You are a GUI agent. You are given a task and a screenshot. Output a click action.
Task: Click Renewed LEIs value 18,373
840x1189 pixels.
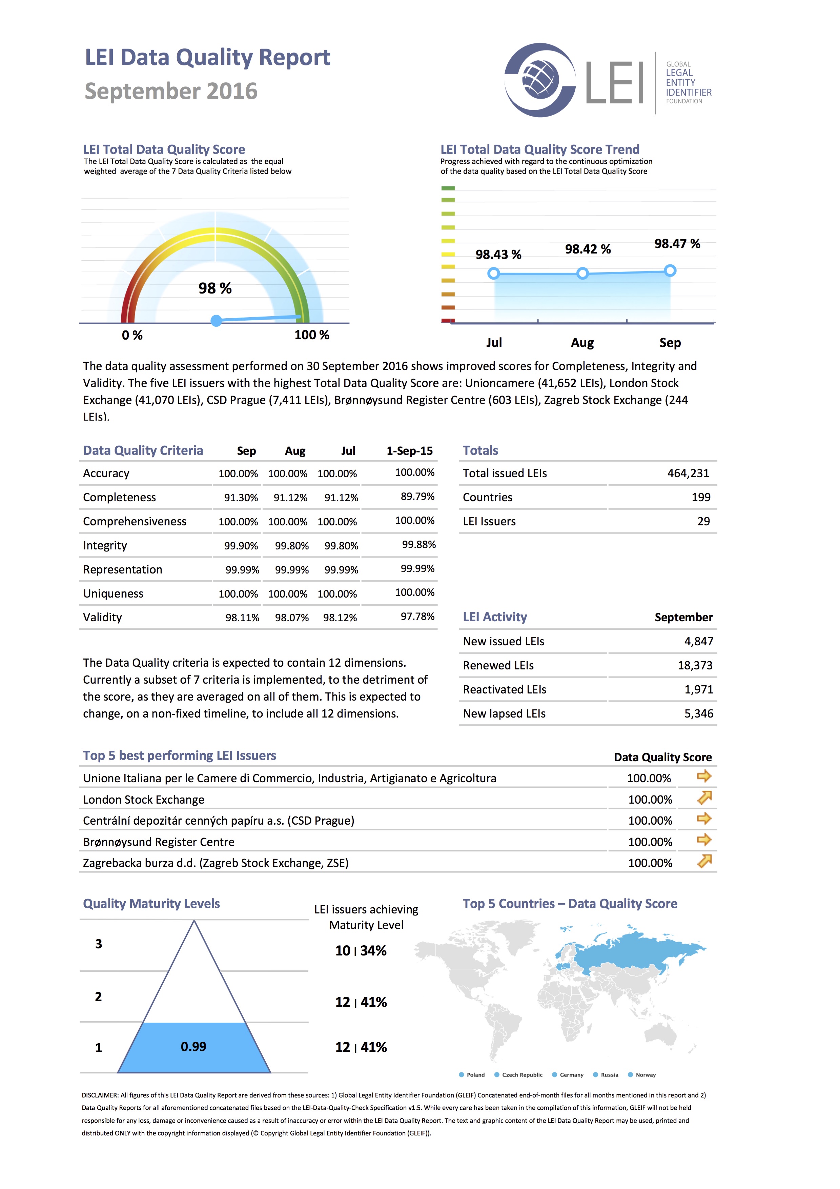point(695,665)
